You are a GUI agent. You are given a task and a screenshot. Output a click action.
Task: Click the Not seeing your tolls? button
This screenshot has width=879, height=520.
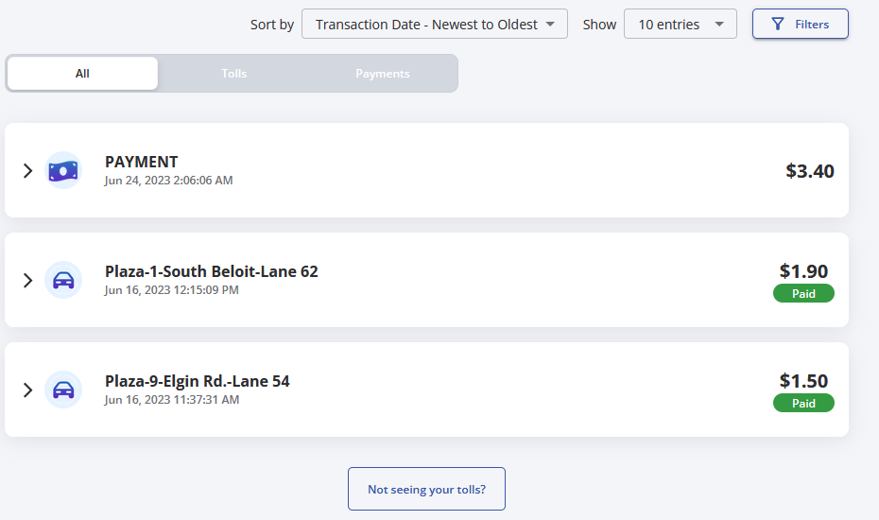pos(426,489)
